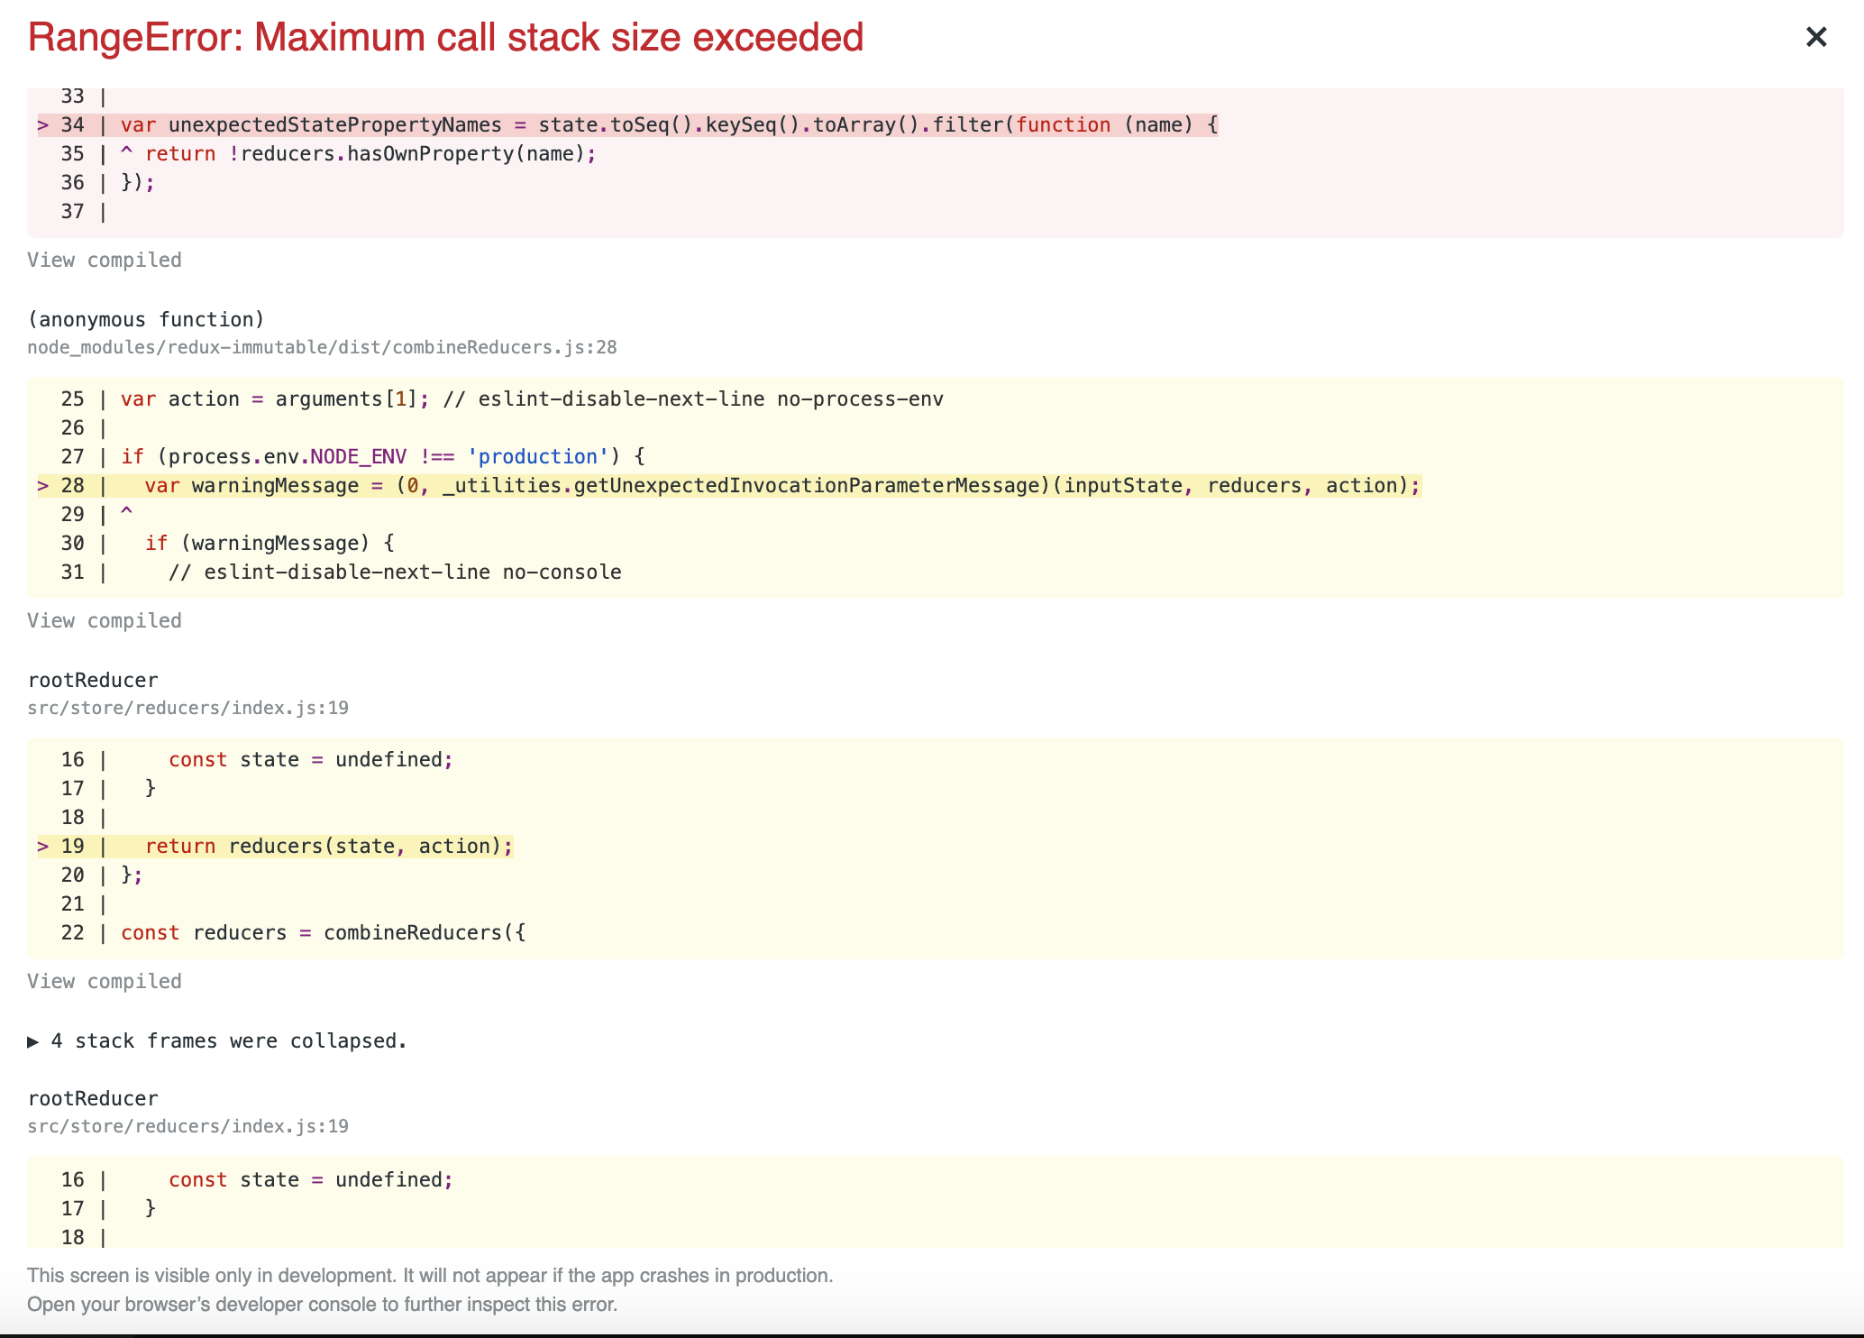Image resolution: width=1864 pixels, height=1338 pixels.
Task: Open the last src/store/reducers/index.js:19 path
Action: click(x=187, y=1127)
